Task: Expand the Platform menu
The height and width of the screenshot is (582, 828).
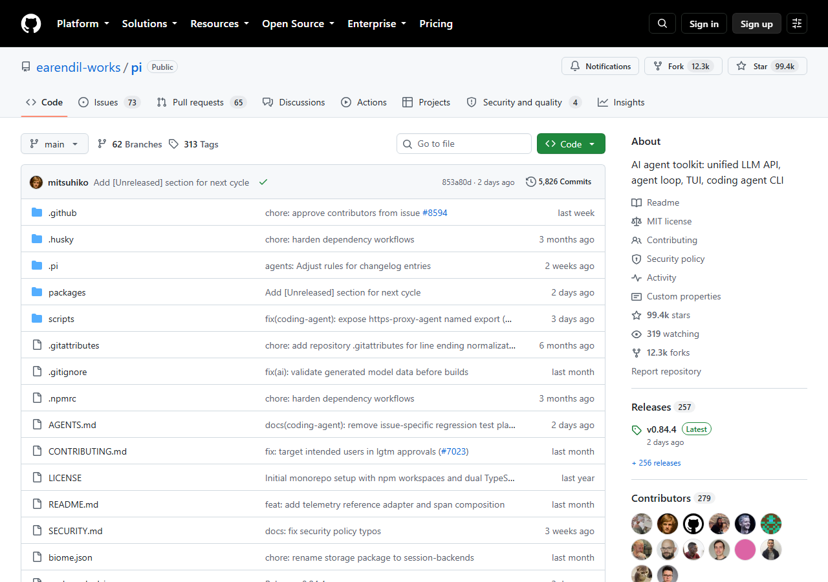Action: coord(83,24)
